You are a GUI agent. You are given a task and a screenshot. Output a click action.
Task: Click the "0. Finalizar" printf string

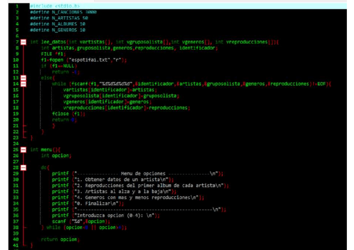click(x=98, y=203)
